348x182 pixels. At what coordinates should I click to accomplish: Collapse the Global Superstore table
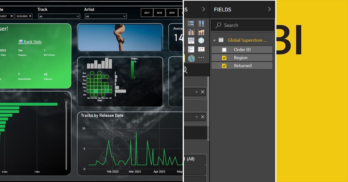(x=214, y=40)
